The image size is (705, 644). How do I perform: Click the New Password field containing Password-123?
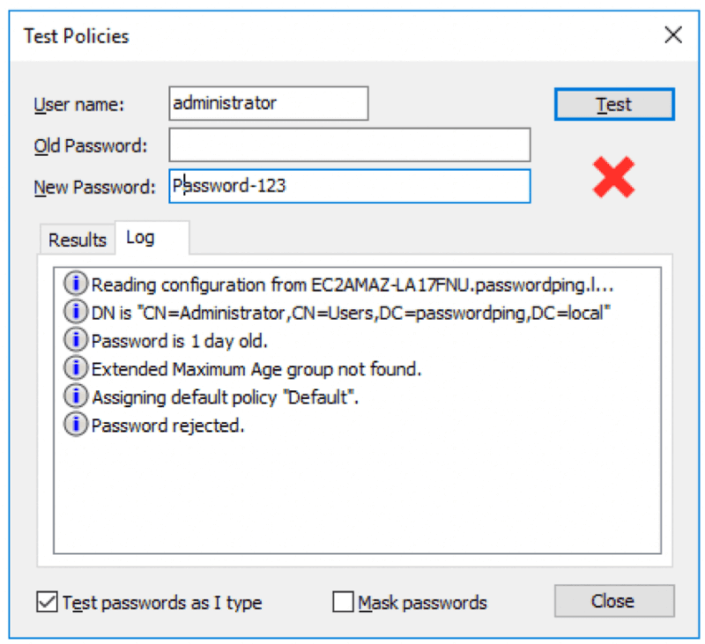[344, 186]
